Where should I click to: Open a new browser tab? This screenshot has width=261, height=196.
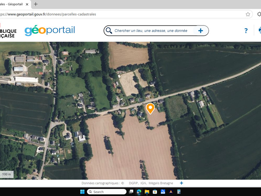tap(36, 4)
